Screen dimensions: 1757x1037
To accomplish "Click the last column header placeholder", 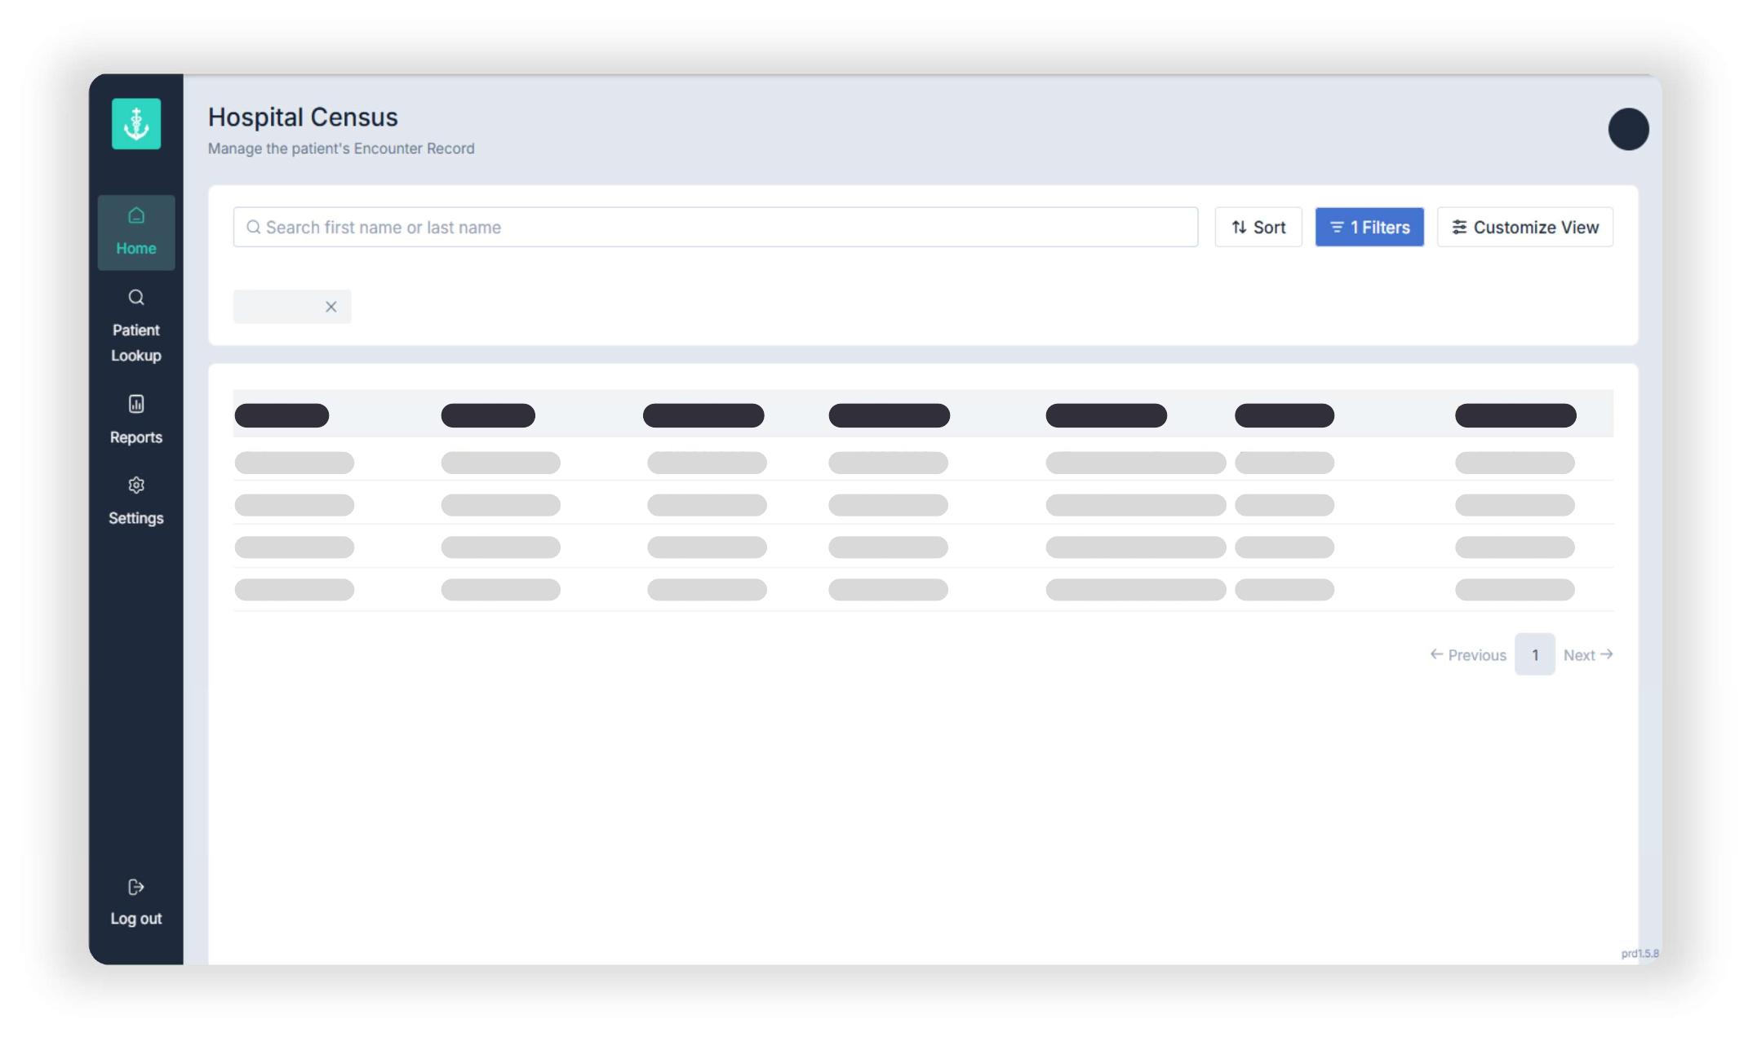I will [1515, 415].
